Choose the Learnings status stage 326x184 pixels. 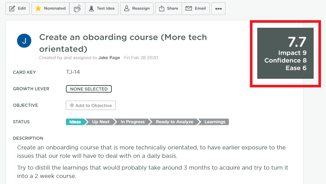[x=215, y=122]
